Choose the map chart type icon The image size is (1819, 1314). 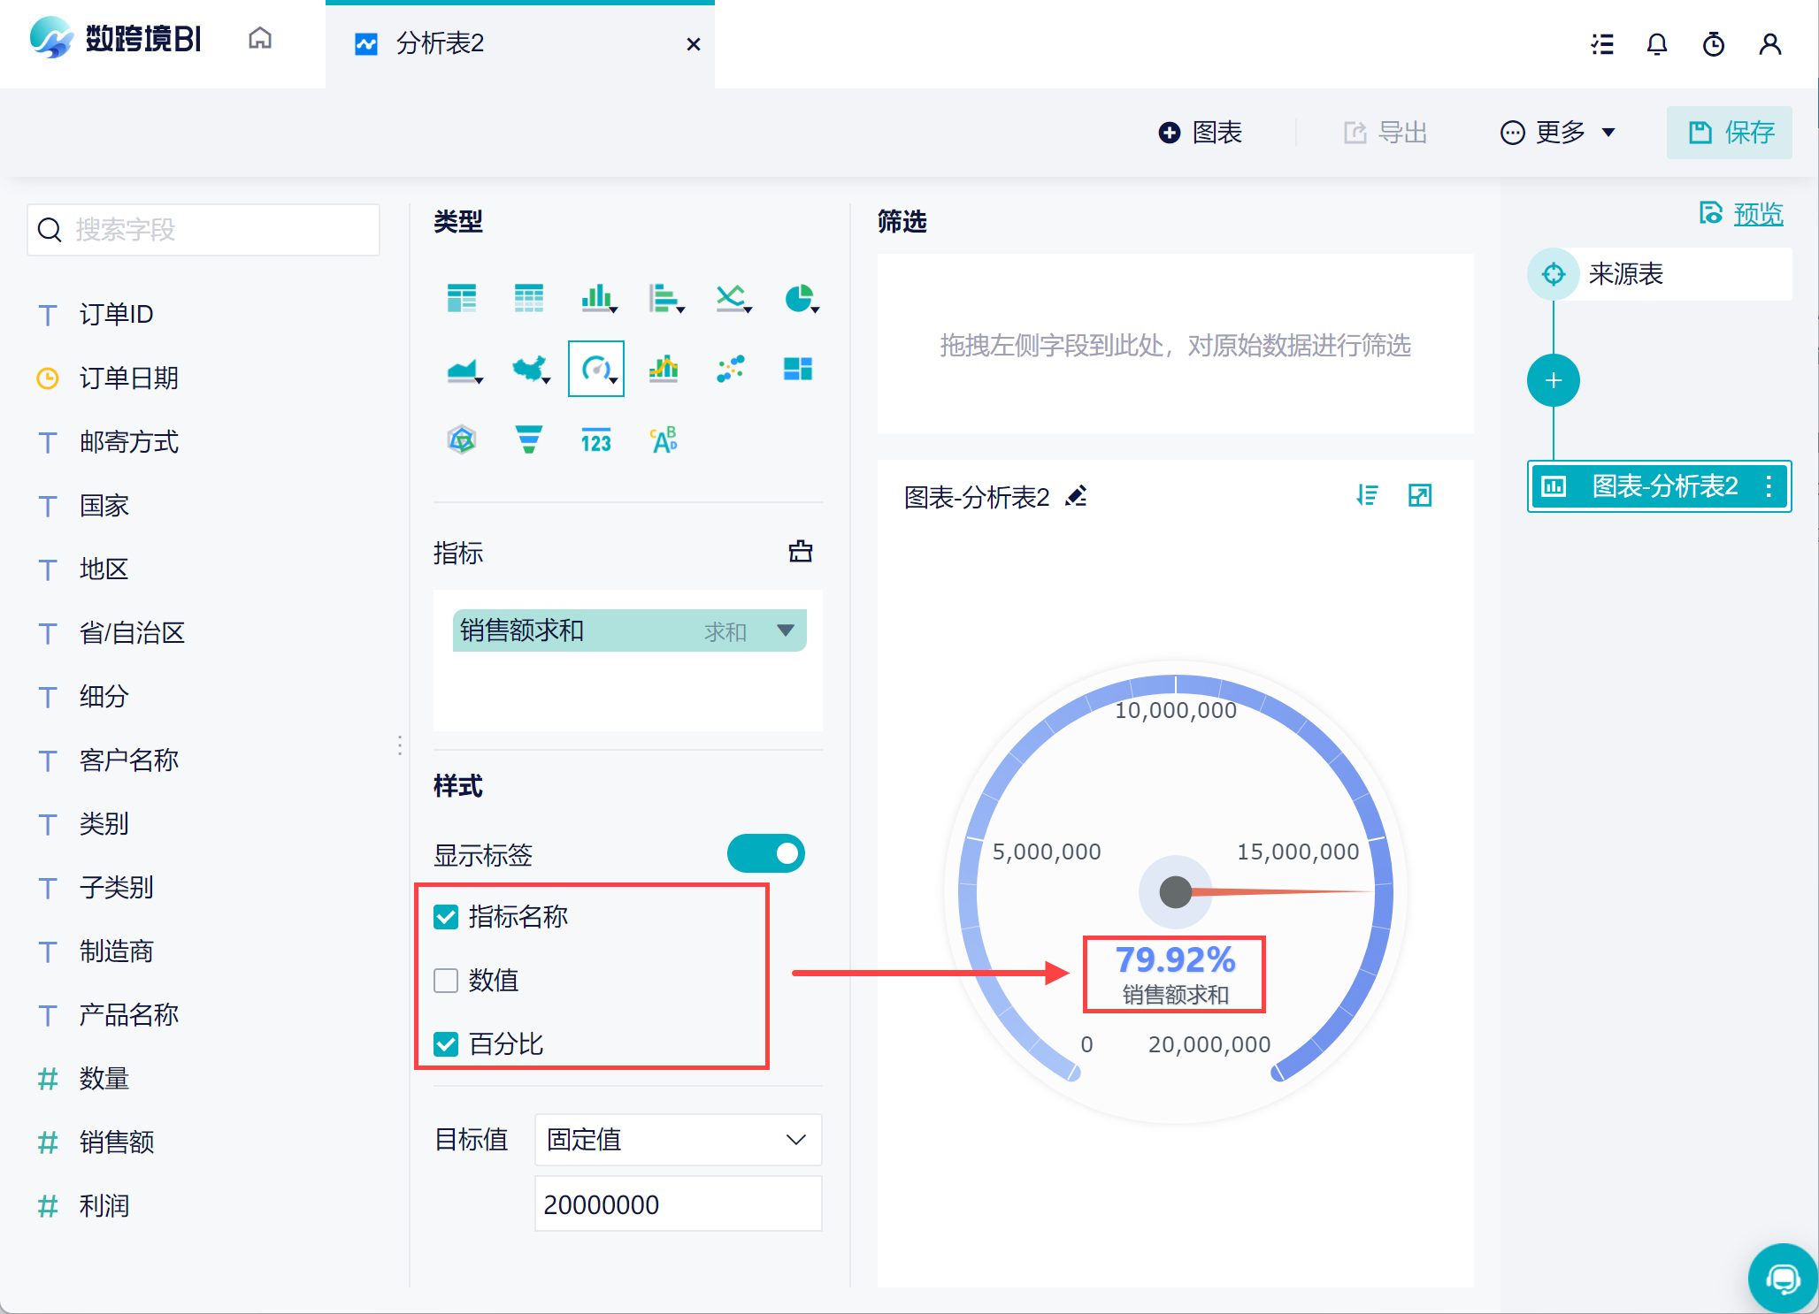(530, 369)
